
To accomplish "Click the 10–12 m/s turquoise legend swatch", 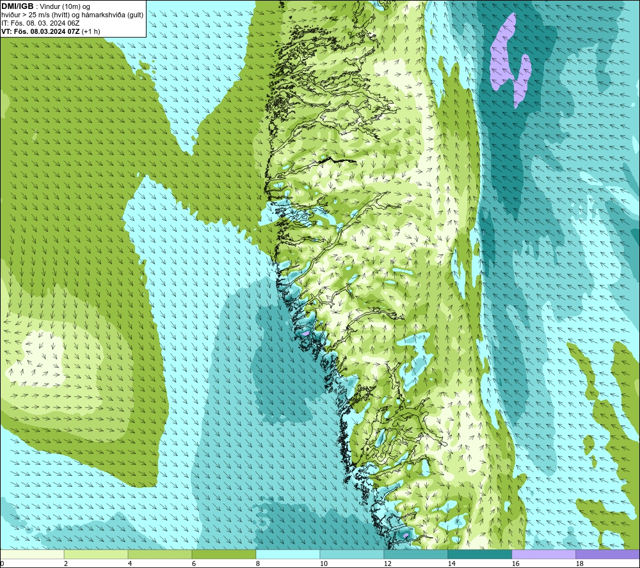I will click(x=351, y=554).
